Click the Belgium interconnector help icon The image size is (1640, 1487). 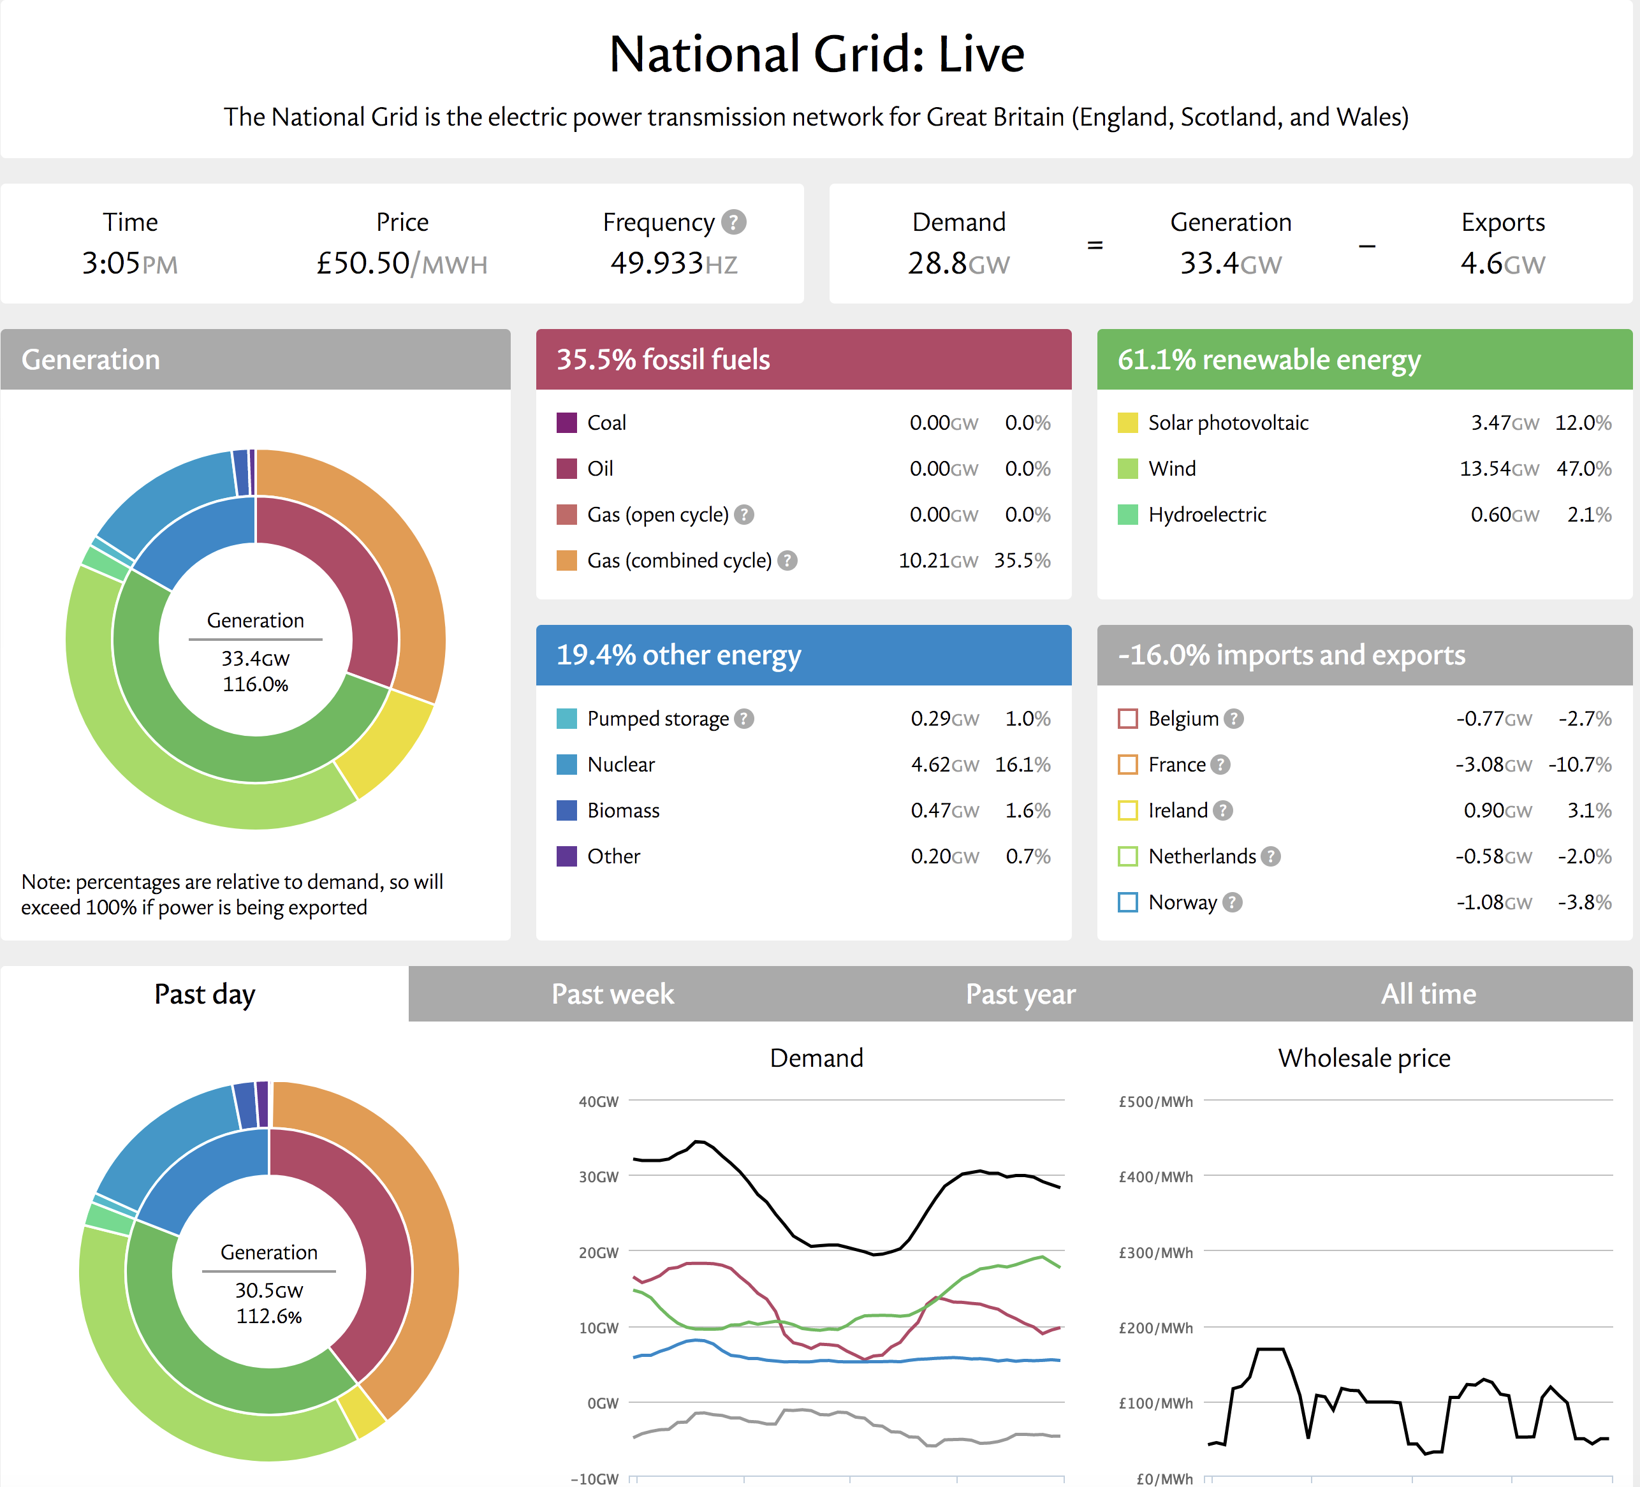coord(1234,719)
